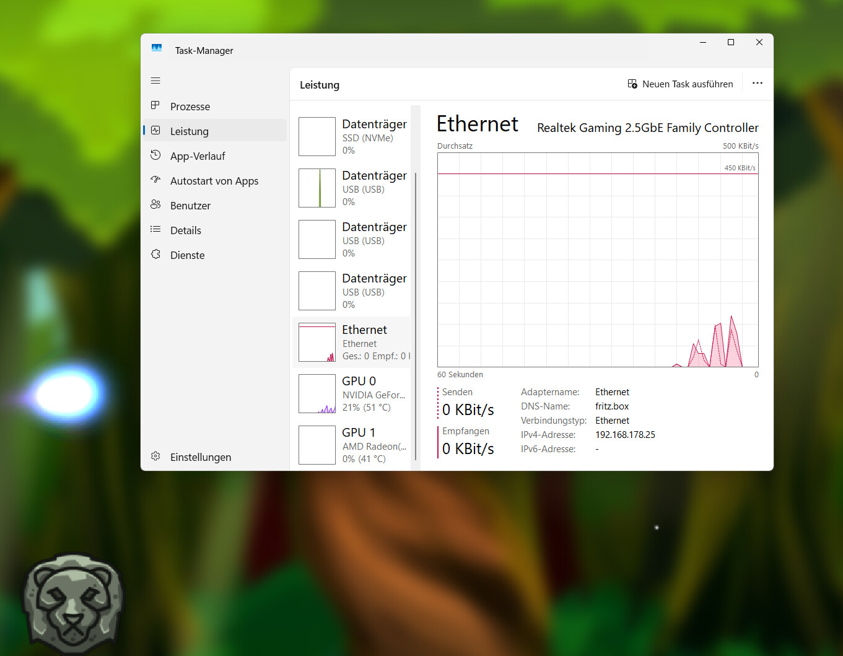Click the Adaptername label
This screenshot has height=656, width=843.
pos(550,392)
